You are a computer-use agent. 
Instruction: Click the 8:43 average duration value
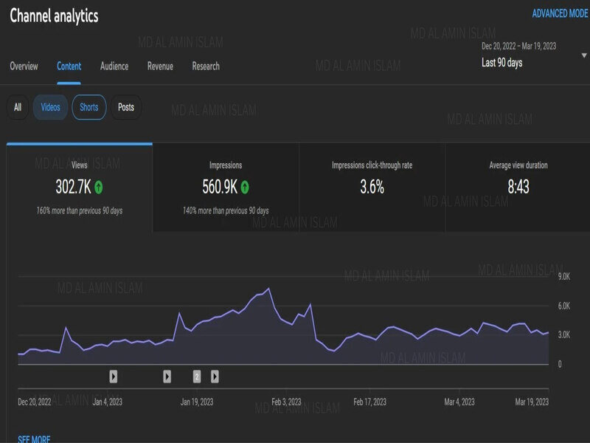coord(518,187)
